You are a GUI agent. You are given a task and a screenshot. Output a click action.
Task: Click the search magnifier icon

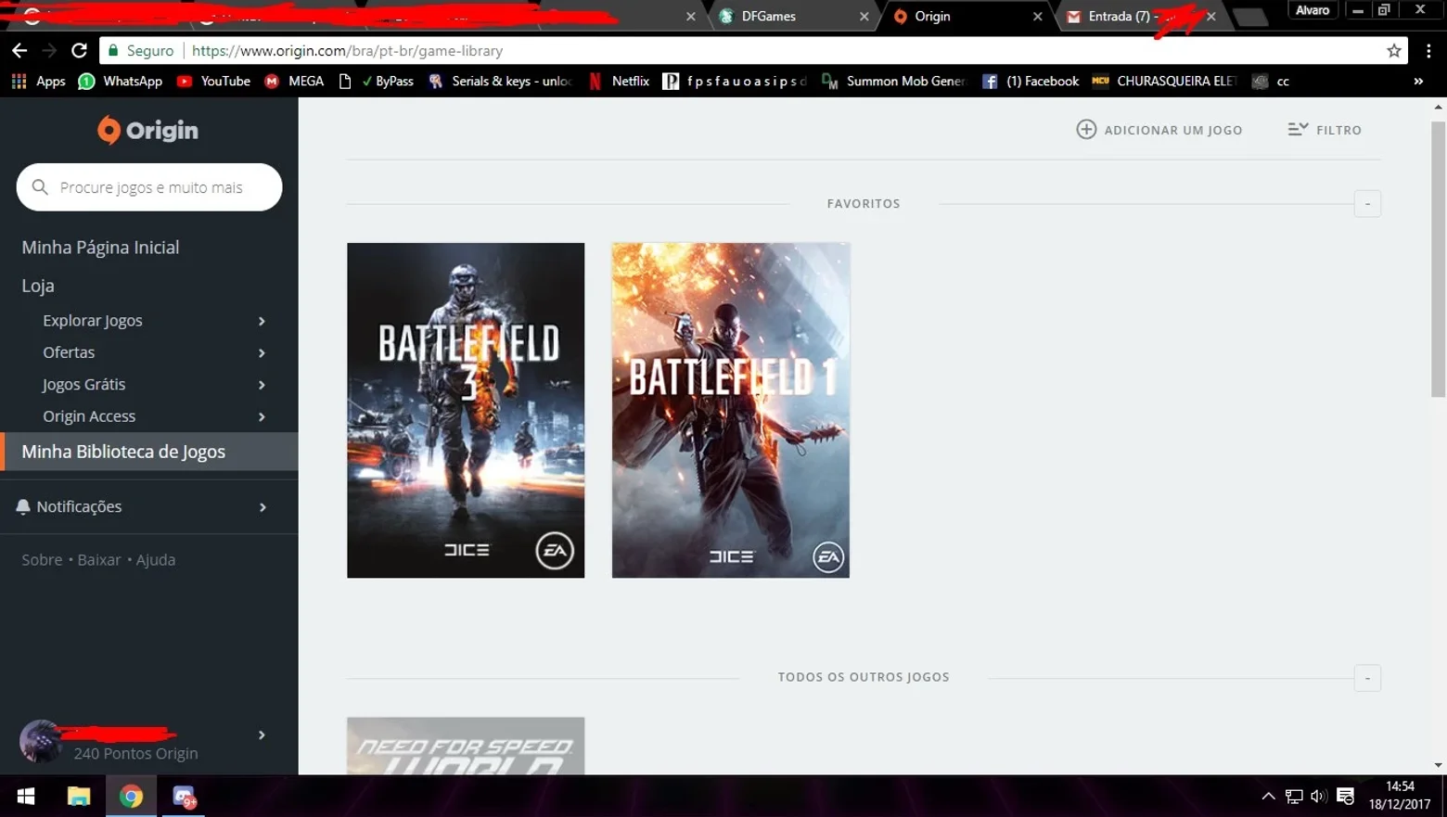[x=40, y=187]
